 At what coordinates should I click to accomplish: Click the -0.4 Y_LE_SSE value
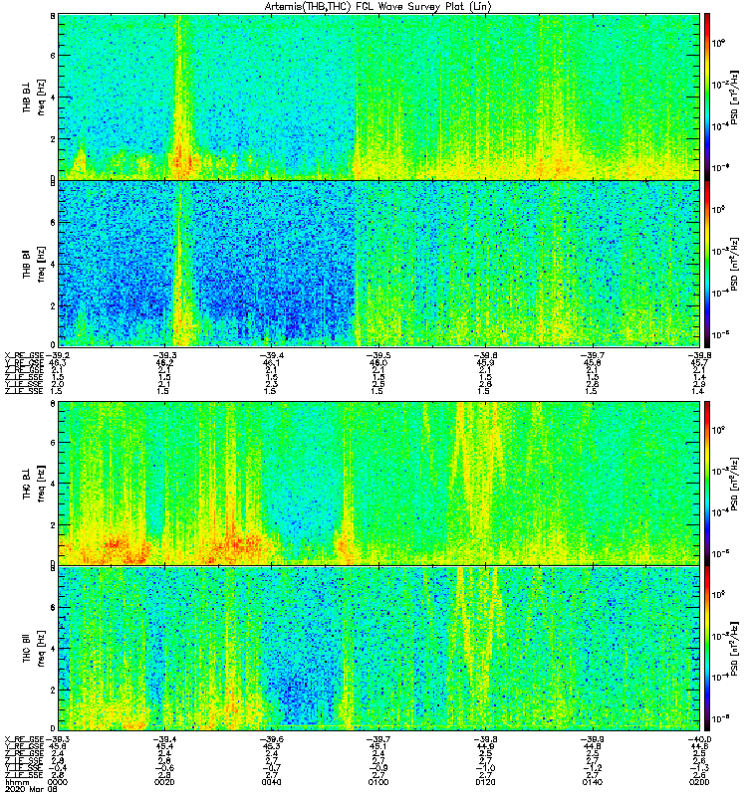tap(57, 768)
